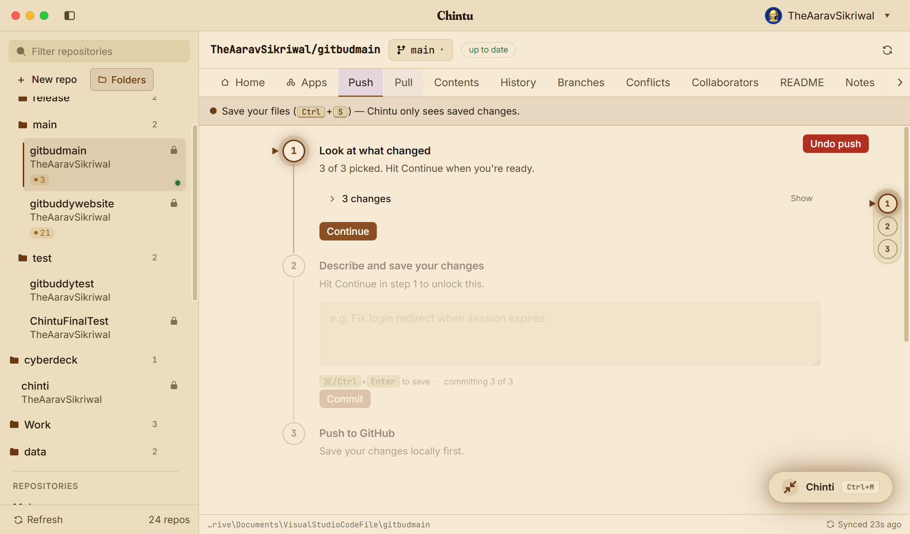The width and height of the screenshot is (910, 534).
Task: Open the History tab
Action: [x=518, y=82]
